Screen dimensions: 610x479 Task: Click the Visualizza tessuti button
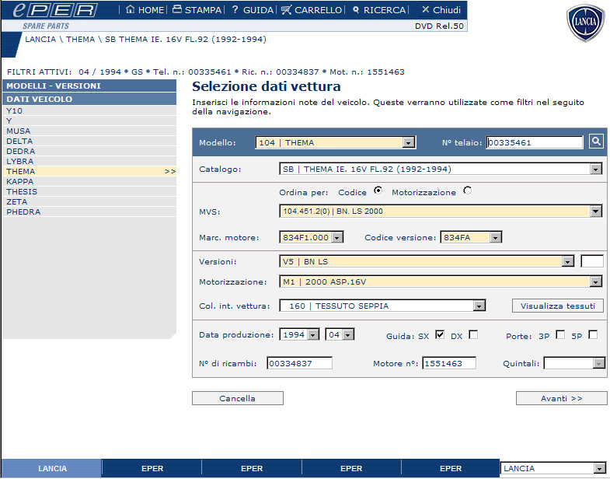pos(557,306)
